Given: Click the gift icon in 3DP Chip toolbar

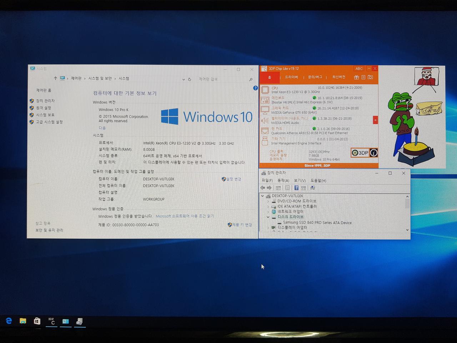Looking at the screenshot, I should point(357,77).
